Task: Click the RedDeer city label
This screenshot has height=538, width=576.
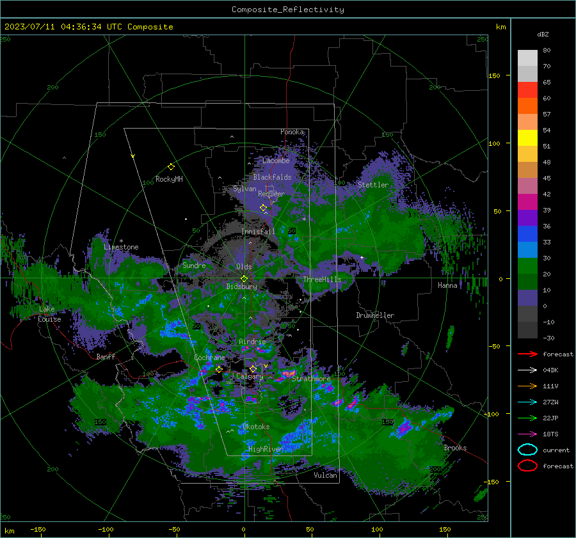Action: click(271, 194)
